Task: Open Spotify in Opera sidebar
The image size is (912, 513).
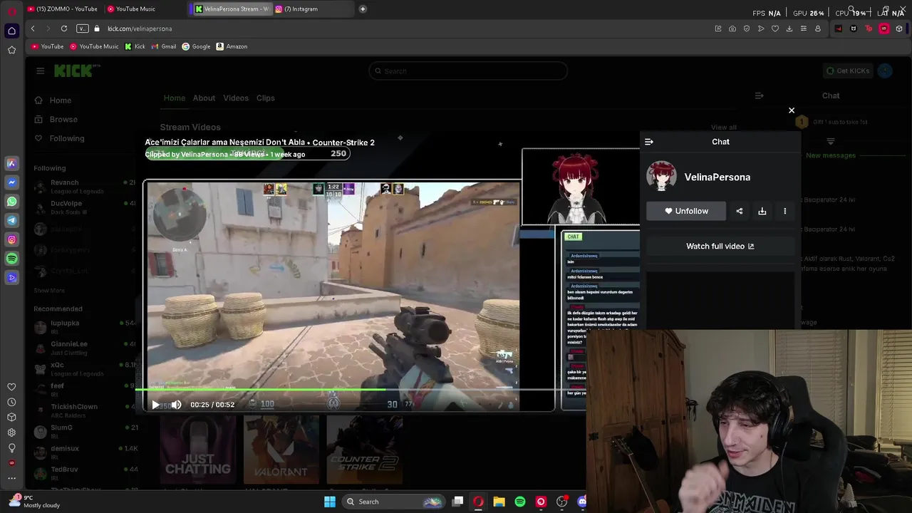Action: pos(11,259)
